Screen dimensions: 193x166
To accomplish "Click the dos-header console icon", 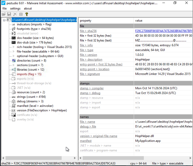I will pyautogui.click(x=14, y=38).
